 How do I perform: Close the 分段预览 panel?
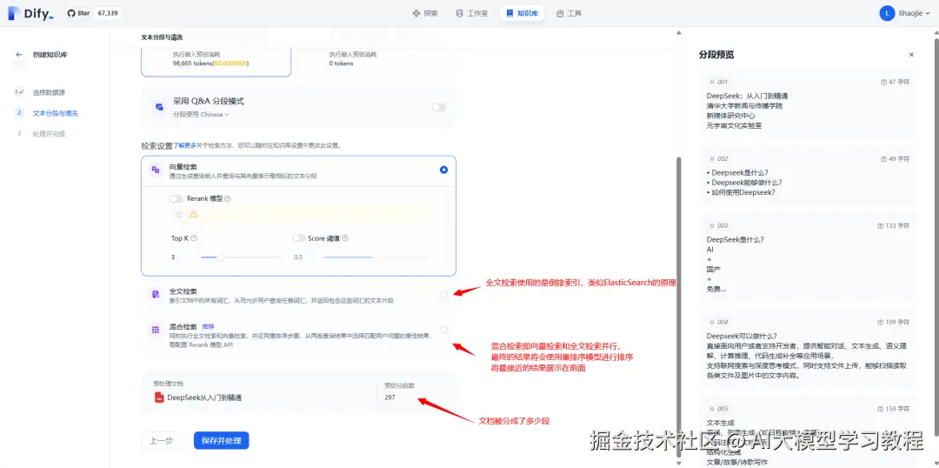coord(911,55)
